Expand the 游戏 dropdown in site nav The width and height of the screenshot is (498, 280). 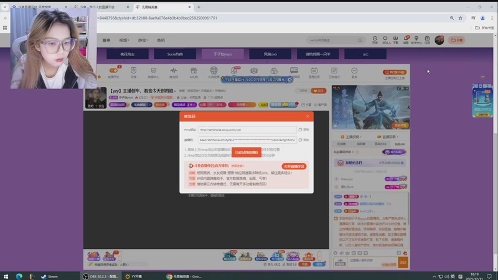pos(143,40)
